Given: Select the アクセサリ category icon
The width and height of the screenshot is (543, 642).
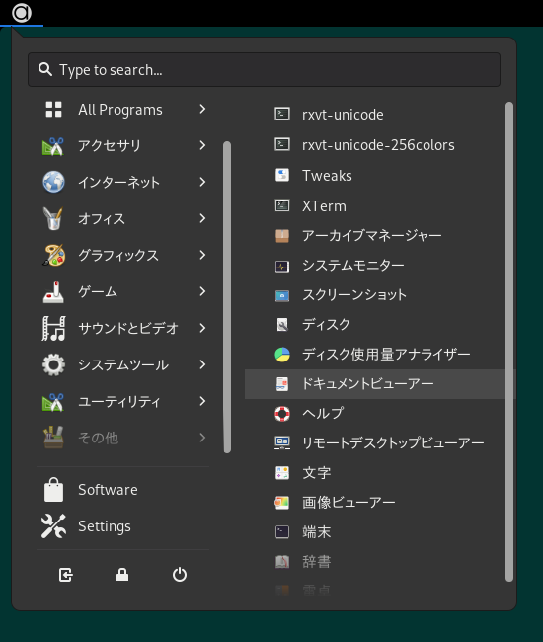Looking at the screenshot, I should click(x=53, y=146).
